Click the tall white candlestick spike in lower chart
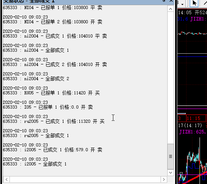 (200, 159)
